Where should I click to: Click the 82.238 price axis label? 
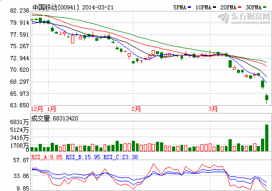(19, 10)
